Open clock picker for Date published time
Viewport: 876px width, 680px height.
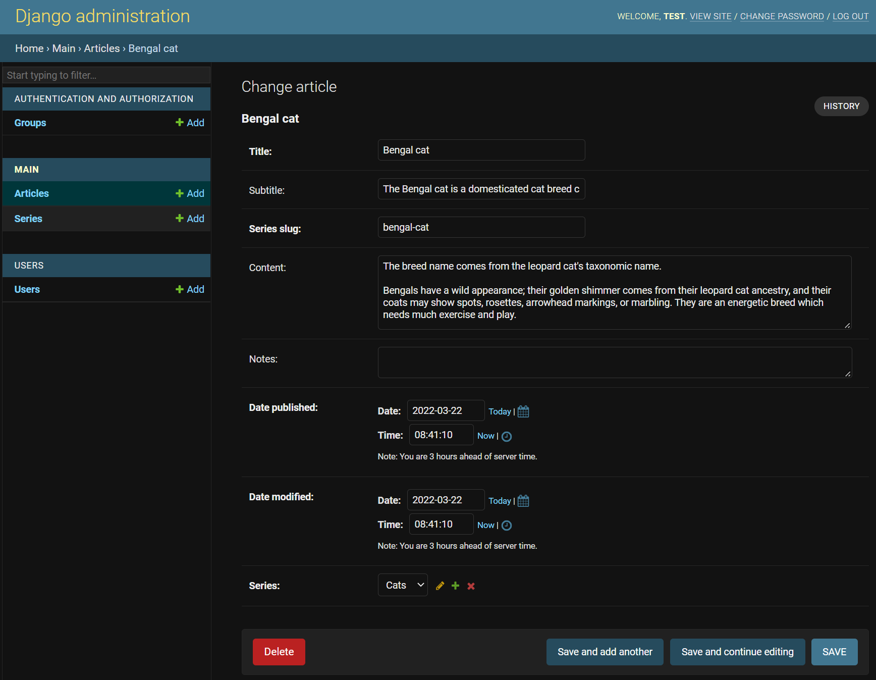point(507,436)
